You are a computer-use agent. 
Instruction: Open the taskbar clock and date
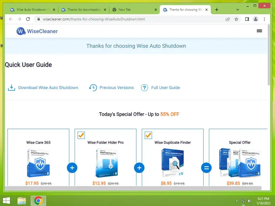(263, 201)
